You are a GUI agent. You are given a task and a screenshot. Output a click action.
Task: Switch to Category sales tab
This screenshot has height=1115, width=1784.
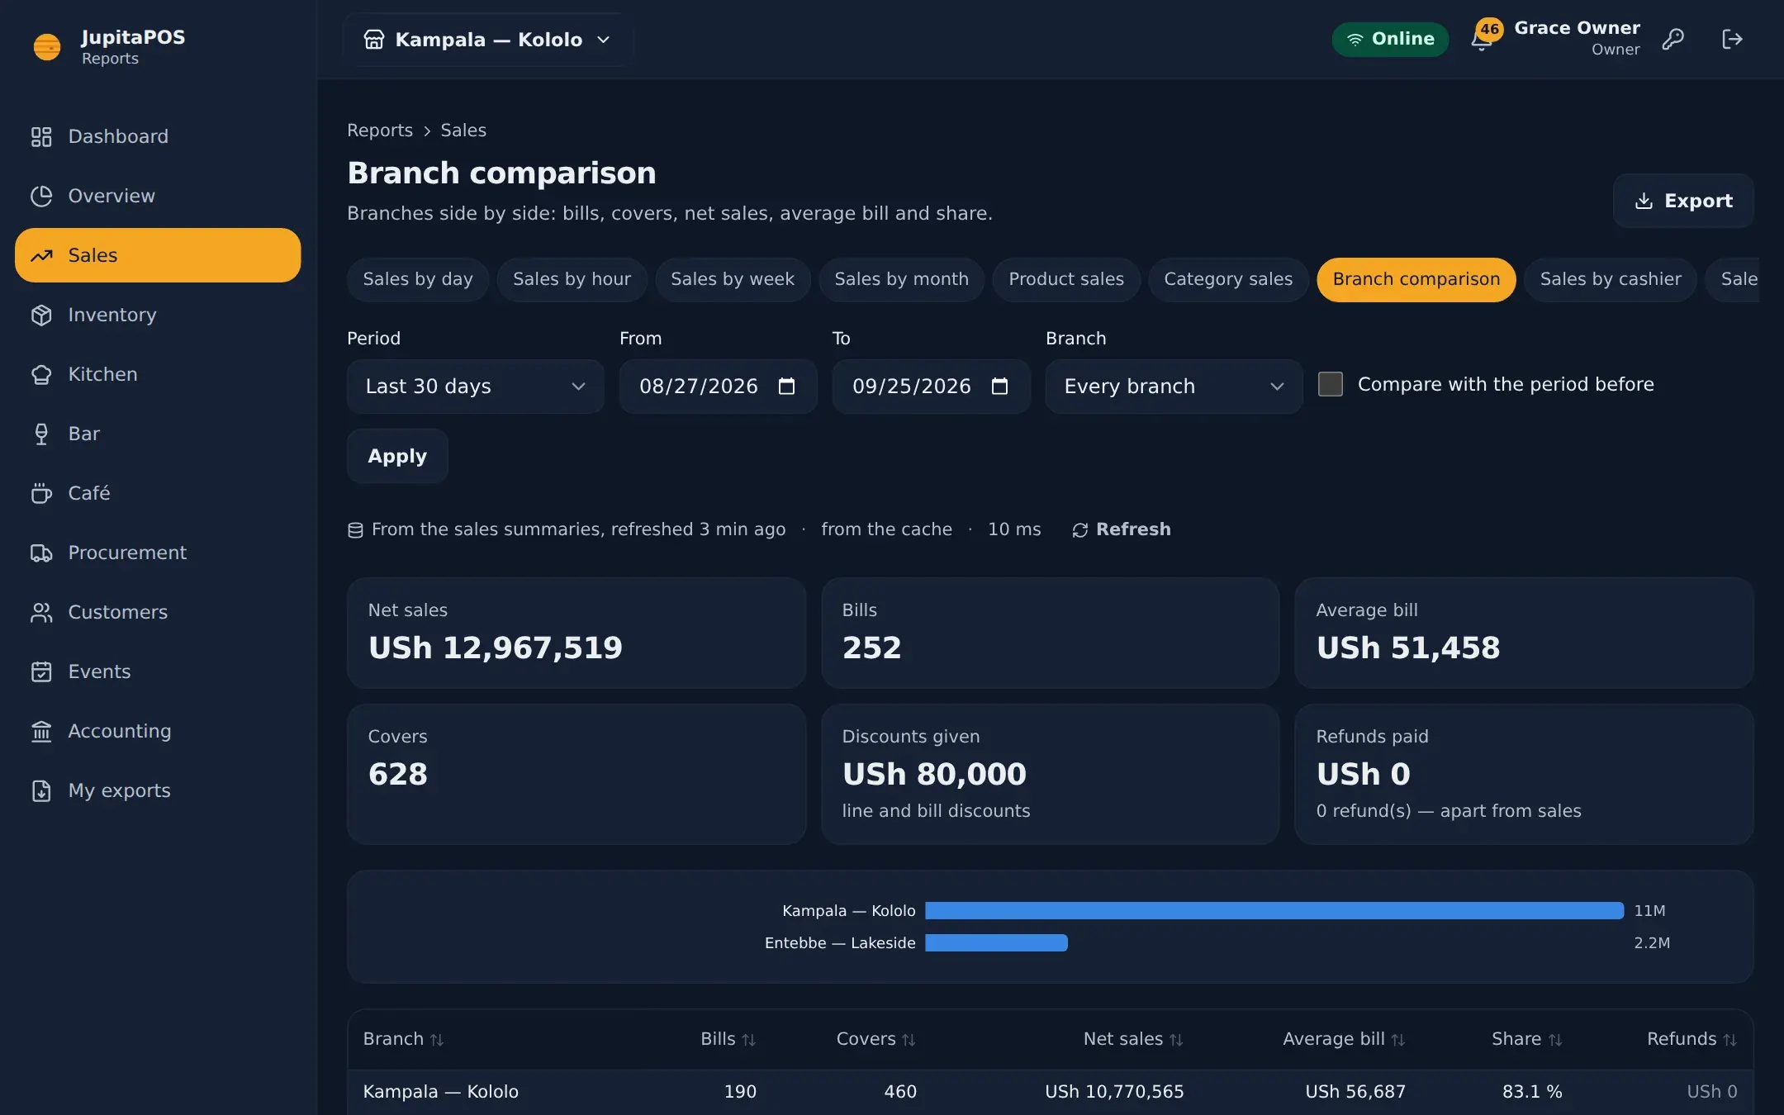[x=1228, y=279]
